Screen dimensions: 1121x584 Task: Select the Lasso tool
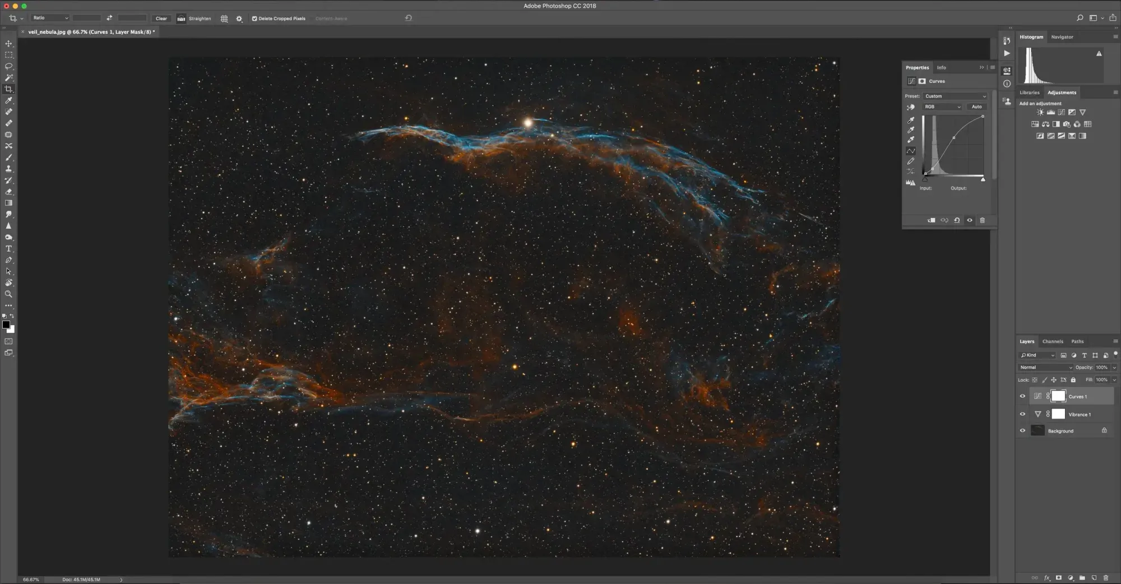click(x=8, y=66)
